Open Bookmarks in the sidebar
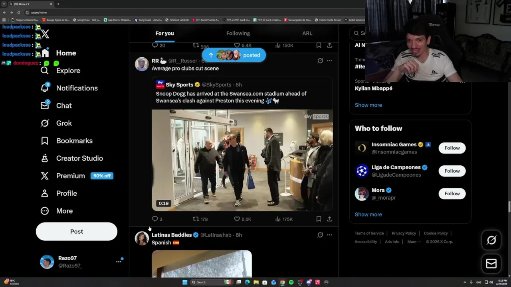This screenshot has height=287, width=511. click(x=66, y=141)
